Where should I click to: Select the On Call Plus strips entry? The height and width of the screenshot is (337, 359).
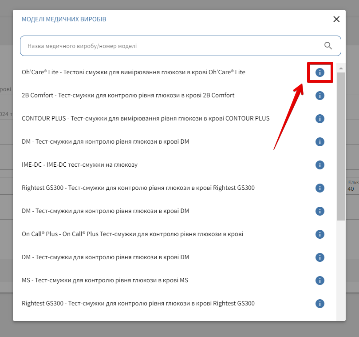point(132,234)
